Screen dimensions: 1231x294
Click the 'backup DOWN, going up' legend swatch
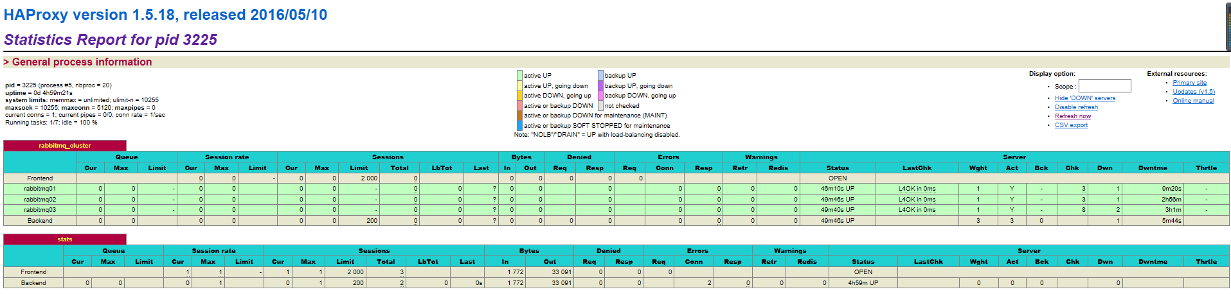tap(600, 96)
